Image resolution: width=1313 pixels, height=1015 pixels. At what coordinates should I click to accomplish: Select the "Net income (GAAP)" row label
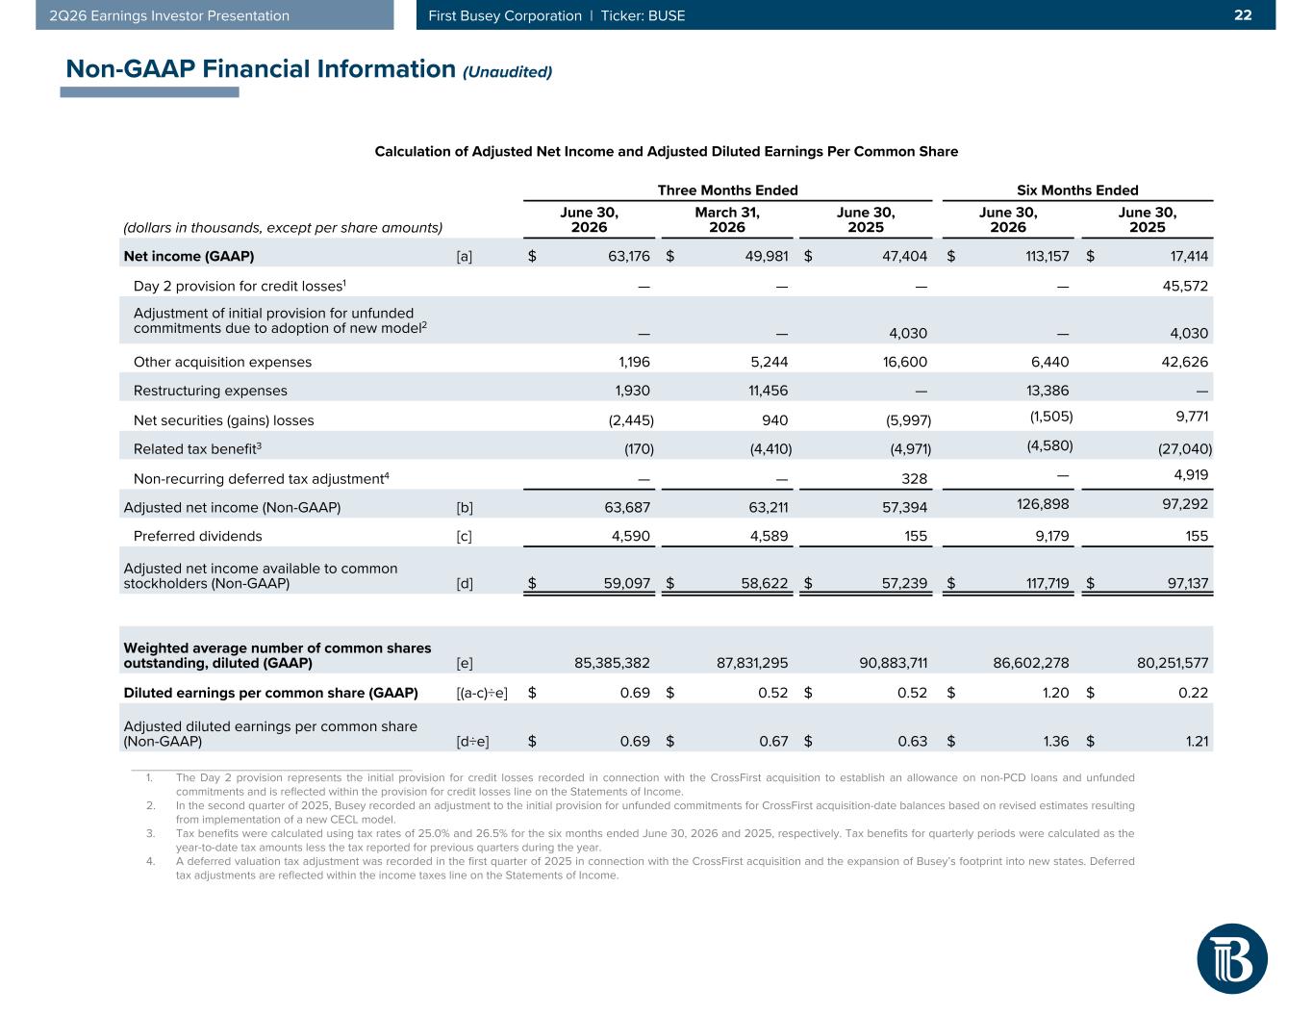189,257
